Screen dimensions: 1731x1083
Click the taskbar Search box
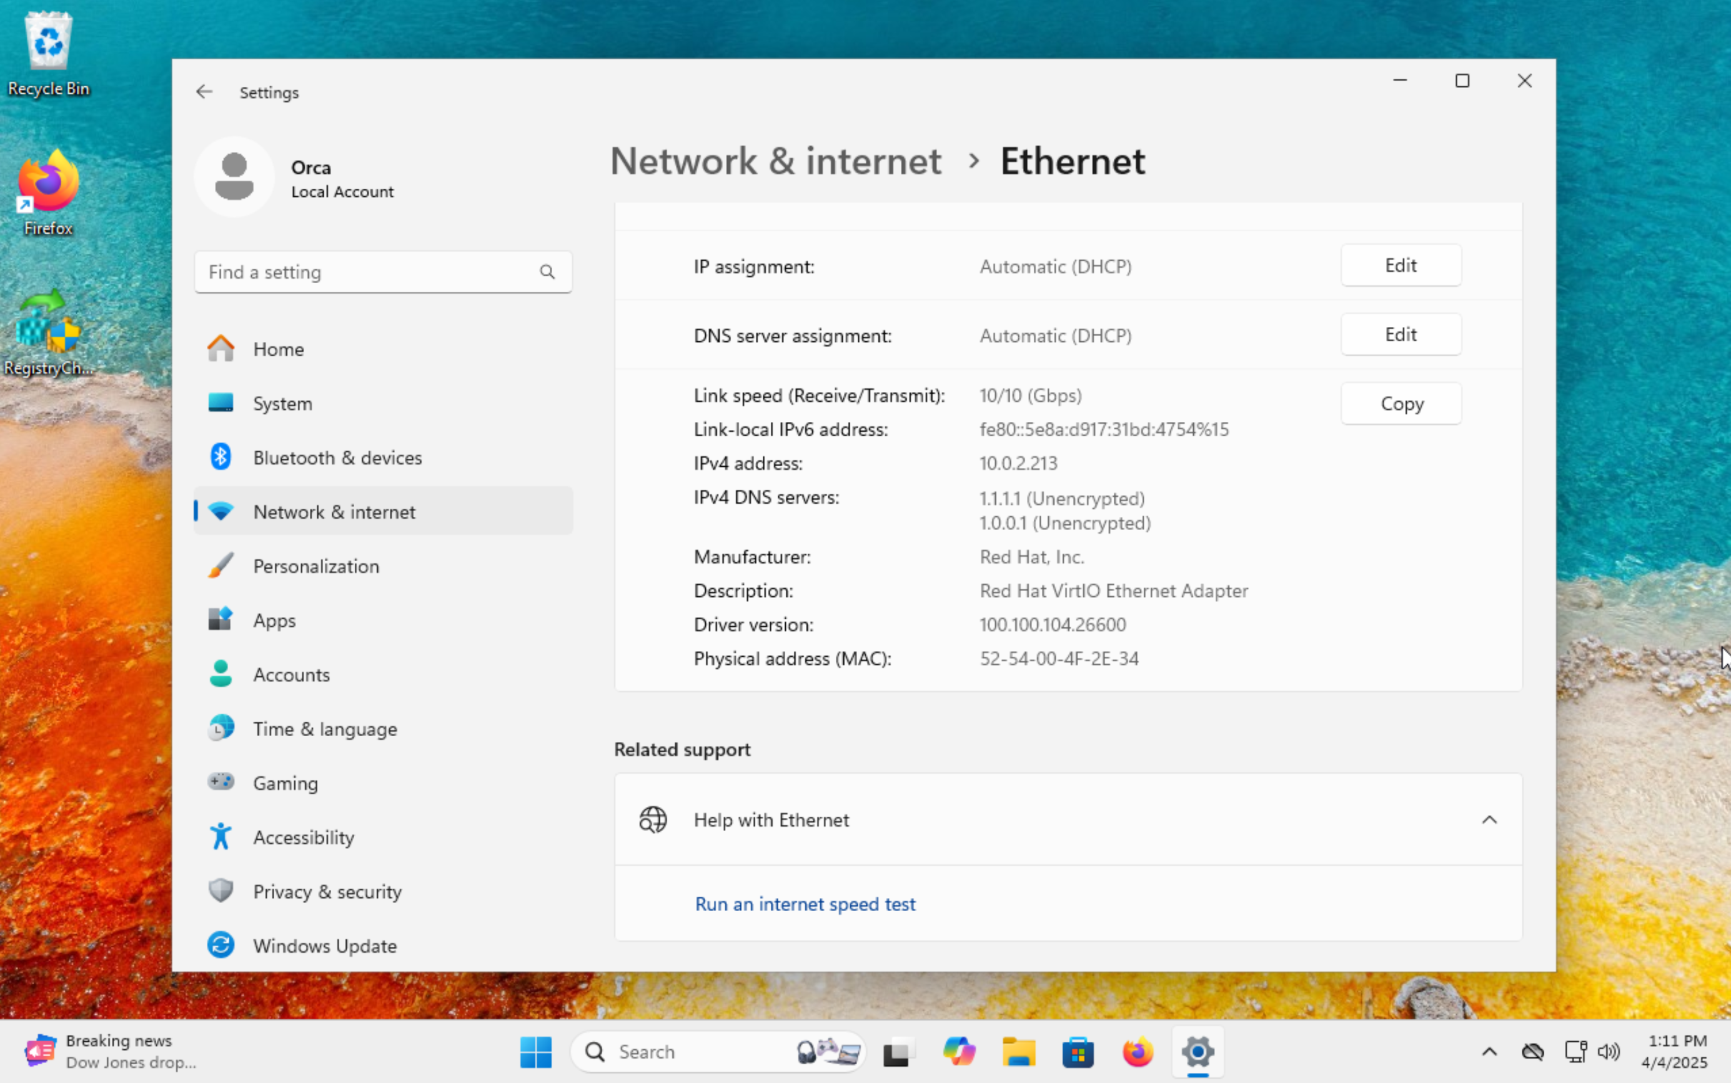[x=717, y=1052]
